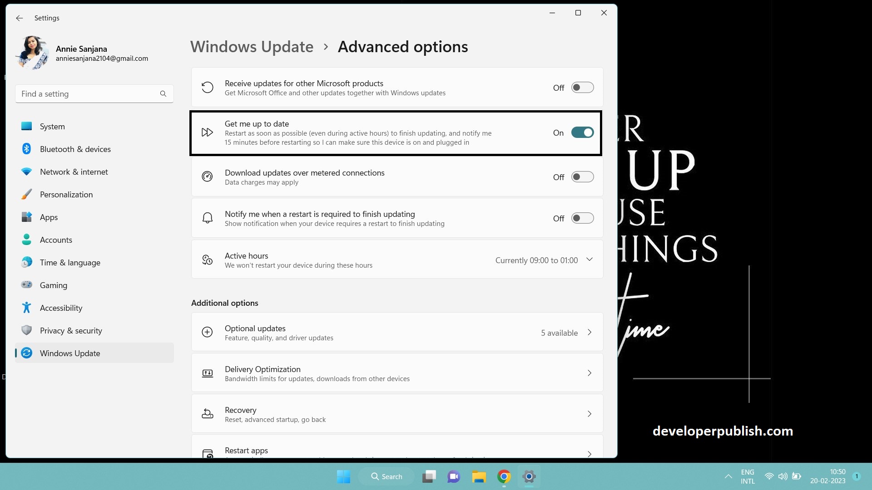Select Windows Update in the sidebar
The image size is (872, 490).
[x=70, y=353]
